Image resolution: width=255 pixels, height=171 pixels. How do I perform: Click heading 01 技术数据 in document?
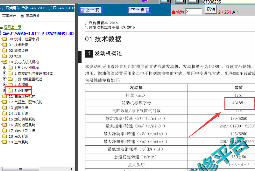click(x=103, y=39)
